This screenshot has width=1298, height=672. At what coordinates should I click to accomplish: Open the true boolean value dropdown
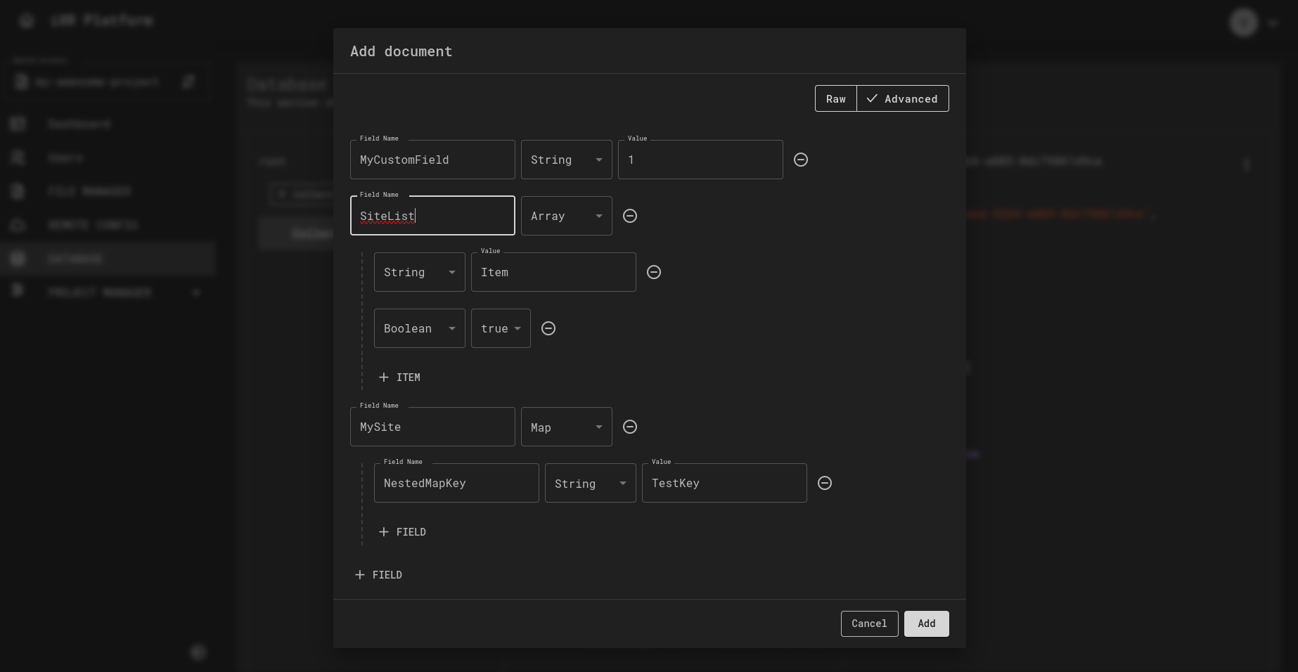[501, 328]
